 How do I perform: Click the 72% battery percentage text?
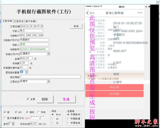(27, 118)
